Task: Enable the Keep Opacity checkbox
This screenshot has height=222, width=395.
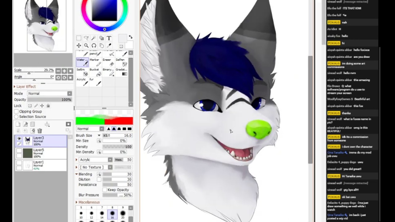Action: (x=105, y=190)
